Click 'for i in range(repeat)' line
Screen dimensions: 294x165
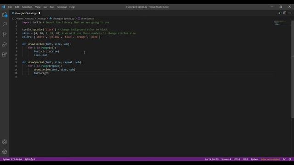[45, 66]
